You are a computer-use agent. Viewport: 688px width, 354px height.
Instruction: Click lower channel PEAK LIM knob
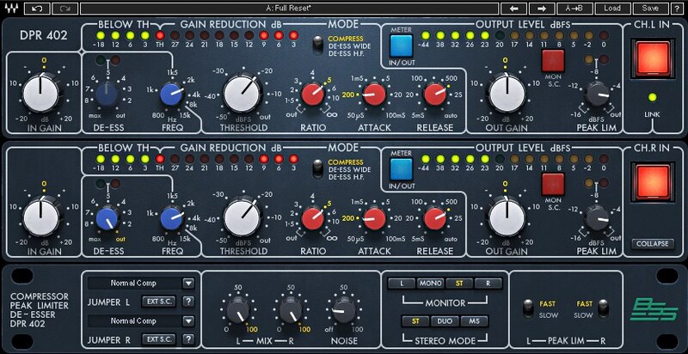click(x=597, y=218)
